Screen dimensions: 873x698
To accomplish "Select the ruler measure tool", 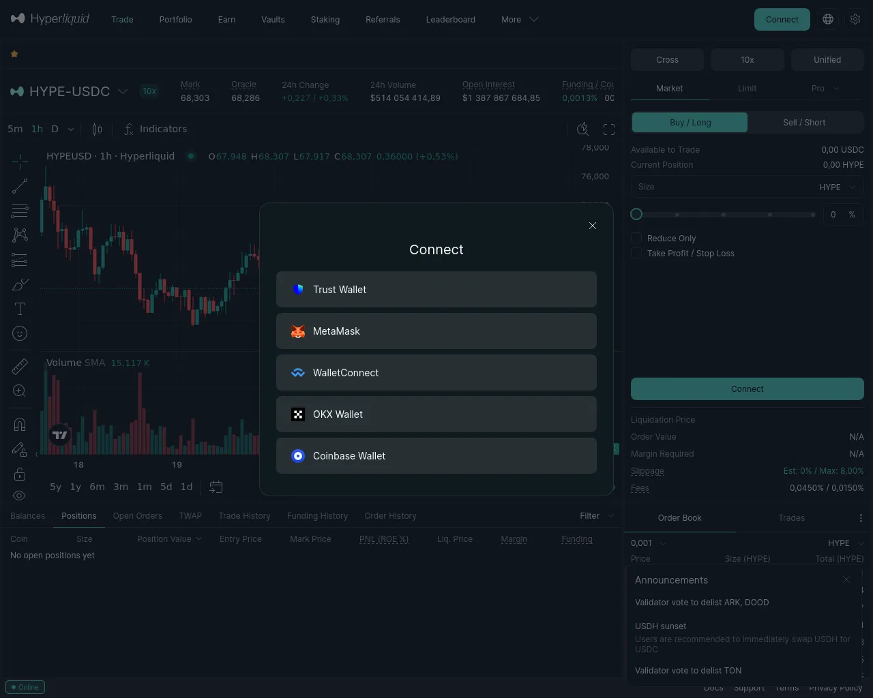I will coord(20,367).
